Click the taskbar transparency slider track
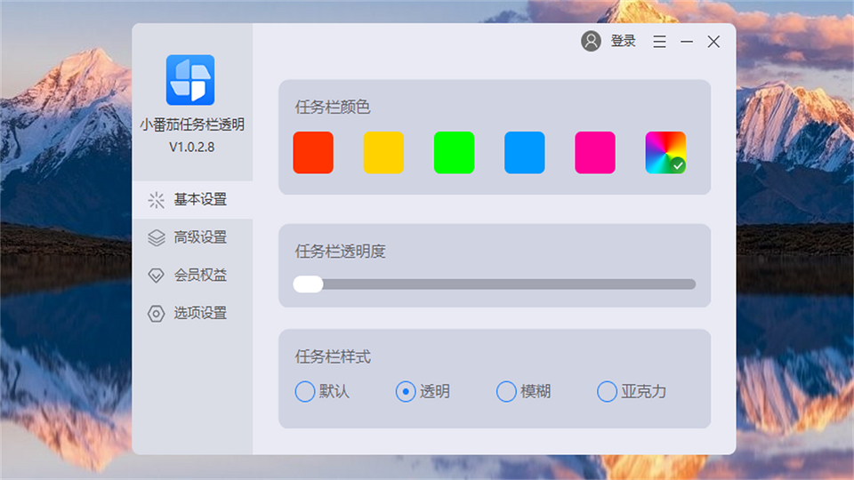The height and width of the screenshot is (480, 854). [x=495, y=284]
